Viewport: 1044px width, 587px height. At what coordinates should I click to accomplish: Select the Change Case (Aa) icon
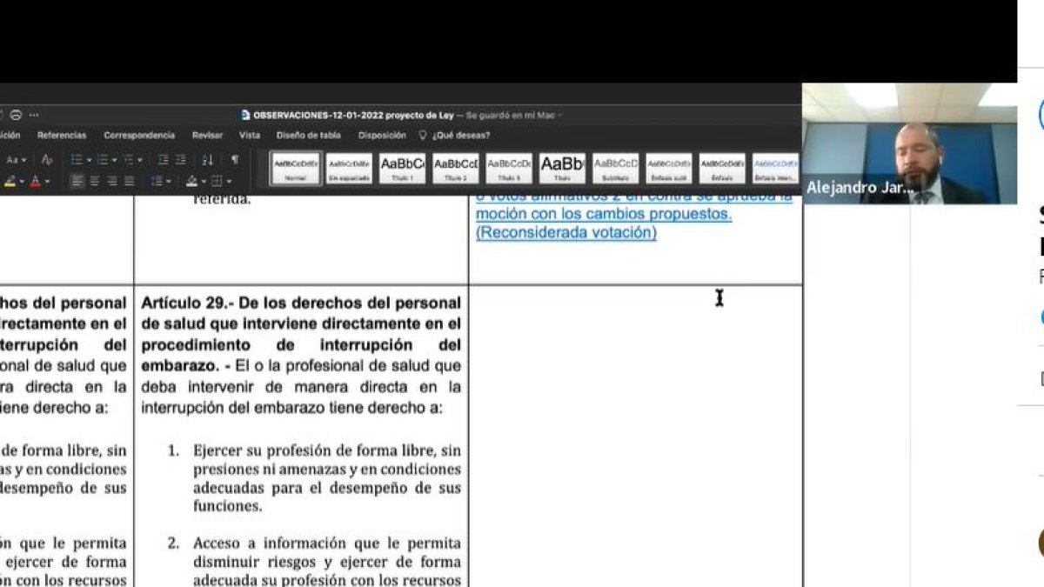13,159
